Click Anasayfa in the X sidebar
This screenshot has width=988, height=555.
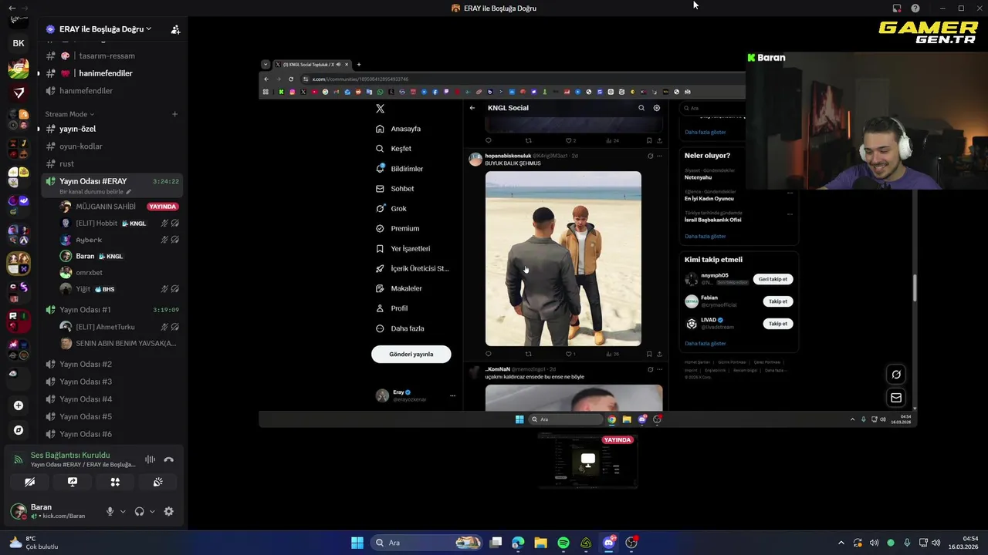(399, 129)
